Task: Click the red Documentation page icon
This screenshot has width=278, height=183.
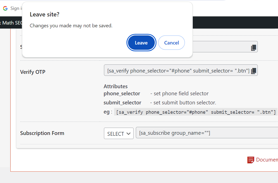Action: (251, 160)
